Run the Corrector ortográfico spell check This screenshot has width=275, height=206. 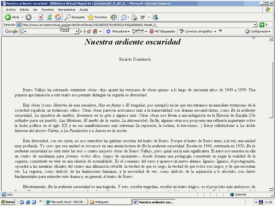(196, 31)
